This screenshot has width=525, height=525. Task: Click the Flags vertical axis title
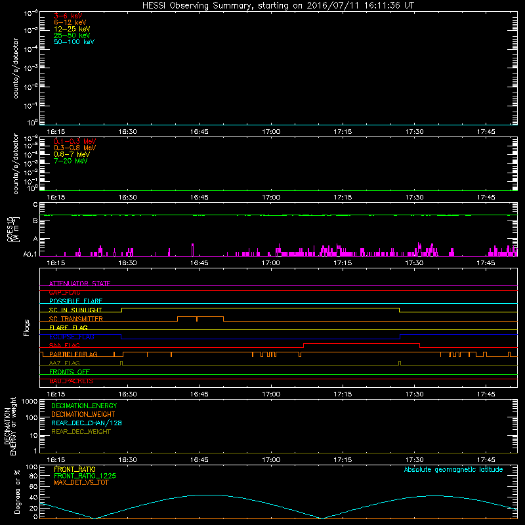coord(27,327)
